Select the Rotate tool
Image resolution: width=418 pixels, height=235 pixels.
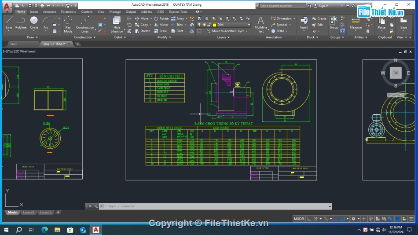(x=161, y=18)
